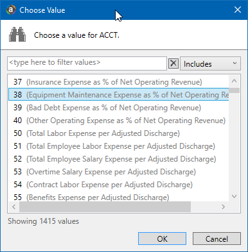Pick value 40 Other Operating Expense

(x=119, y=121)
